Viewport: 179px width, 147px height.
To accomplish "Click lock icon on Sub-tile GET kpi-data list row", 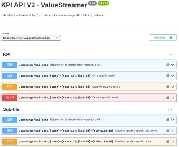I will coord(168,120).
